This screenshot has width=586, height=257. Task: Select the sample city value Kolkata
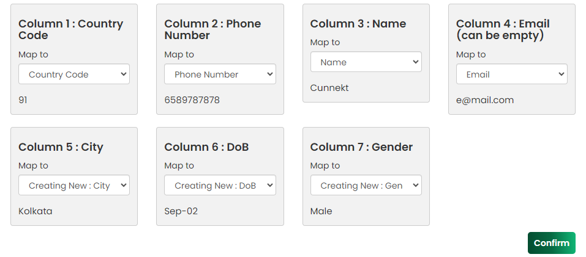click(x=35, y=211)
